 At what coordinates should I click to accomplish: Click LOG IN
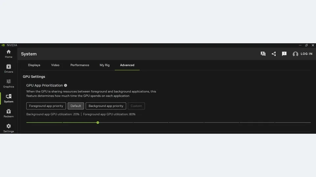[x=306, y=54]
